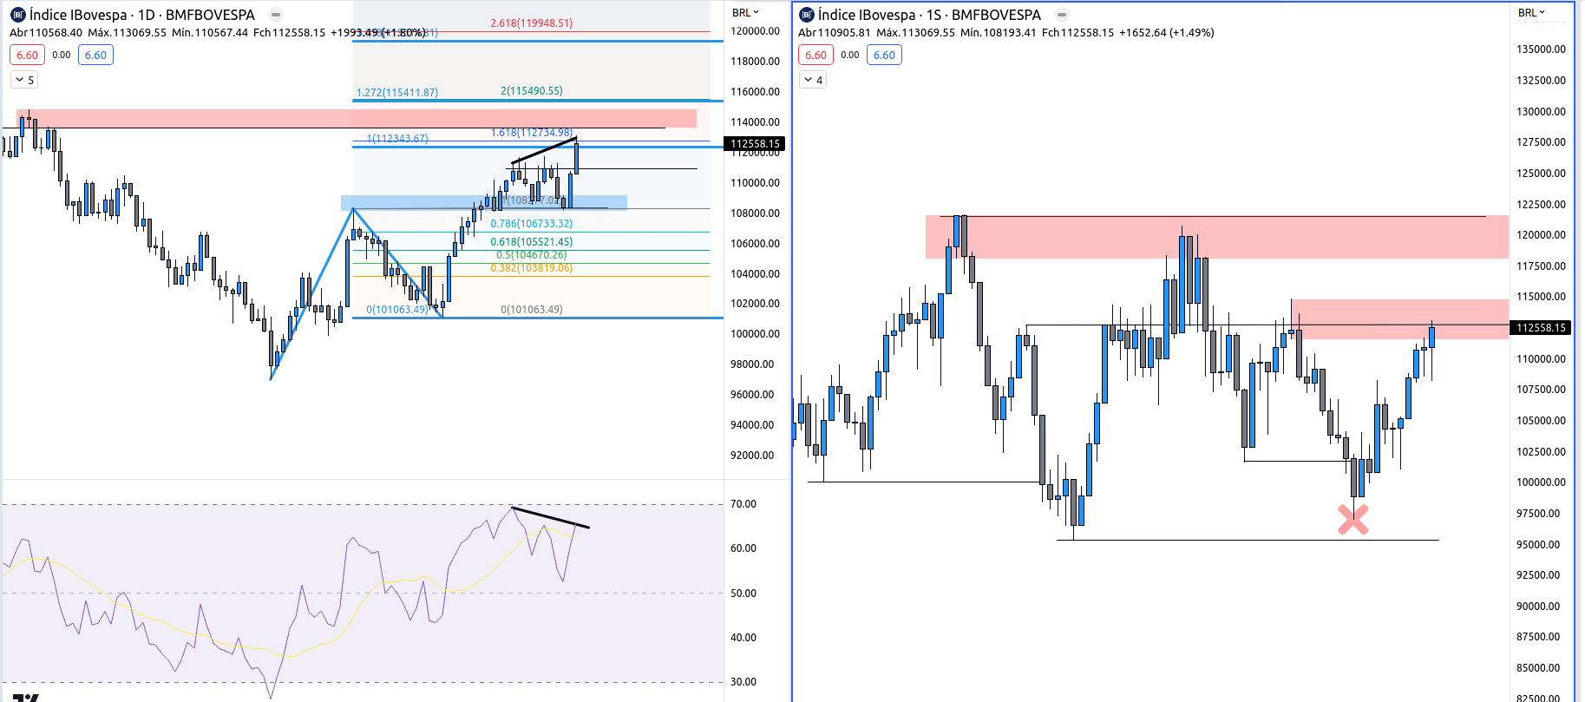Select the Fibonacci 0.382(103819.06) level label
Screen dimensions: 1585x702
coord(531,268)
